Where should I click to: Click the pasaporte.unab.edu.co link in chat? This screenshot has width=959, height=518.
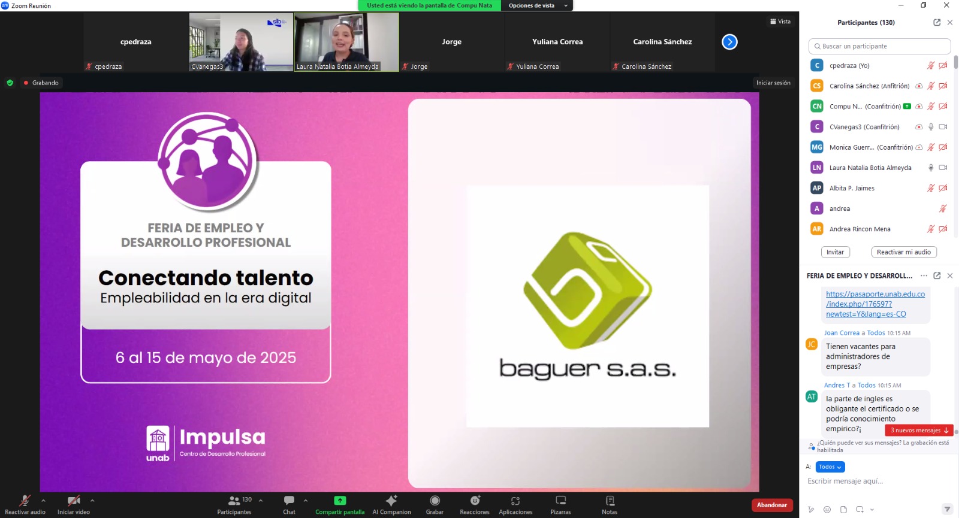click(874, 304)
